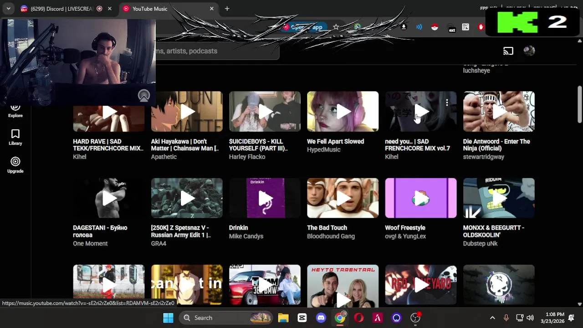Click the red hand blocker extension icon
583x328 pixels.
(x=481, y=27)
